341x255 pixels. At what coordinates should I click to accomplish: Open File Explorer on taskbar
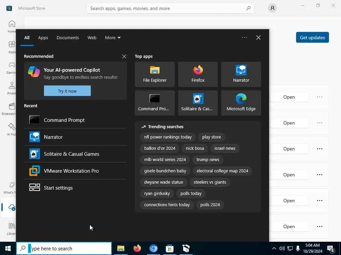pos(121,248)
